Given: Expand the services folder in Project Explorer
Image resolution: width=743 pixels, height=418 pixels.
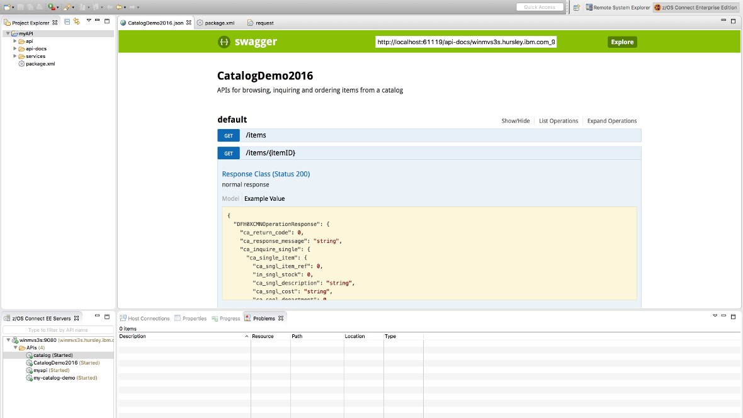Looking at the screenshot, I should (14, 56).
